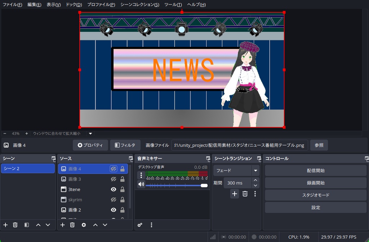Hide the 3tene source
369x242 pixels.
point(113,189)
